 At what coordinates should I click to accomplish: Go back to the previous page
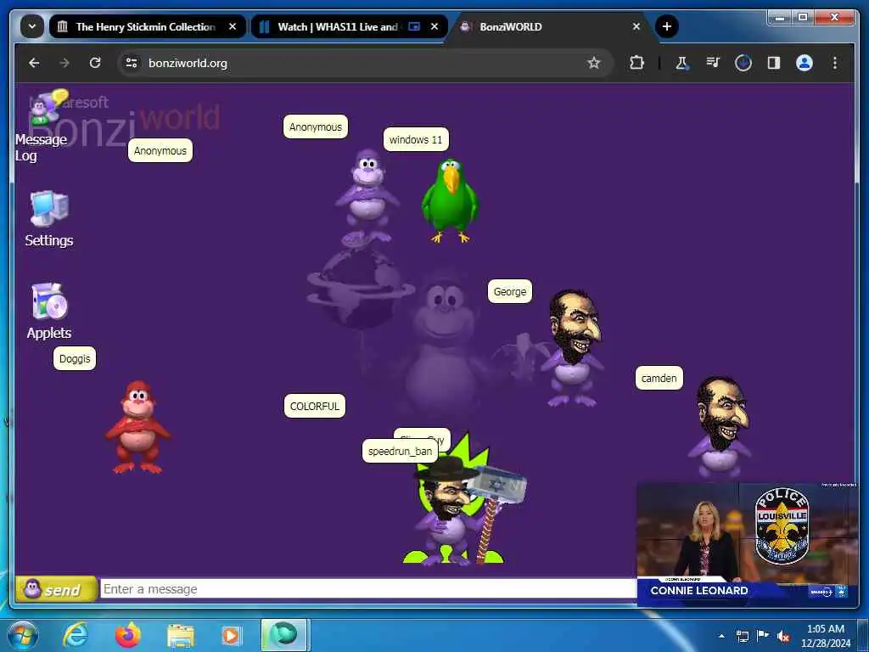[34, 63]
